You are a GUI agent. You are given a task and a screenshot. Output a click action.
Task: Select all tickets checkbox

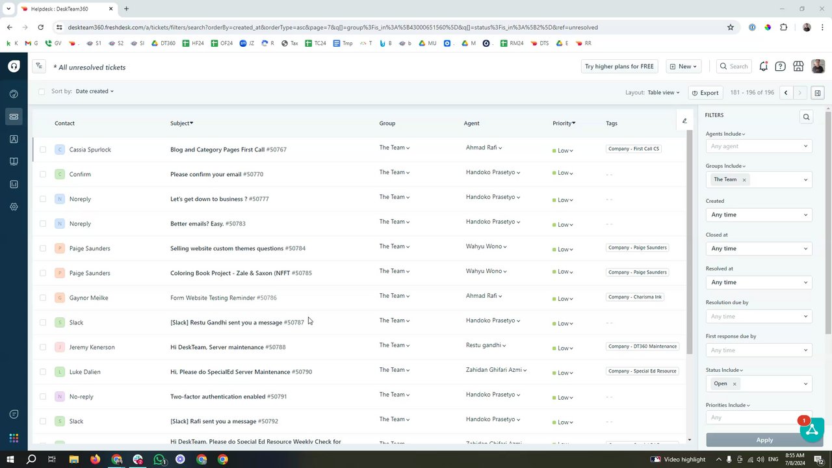click(42, 92)
